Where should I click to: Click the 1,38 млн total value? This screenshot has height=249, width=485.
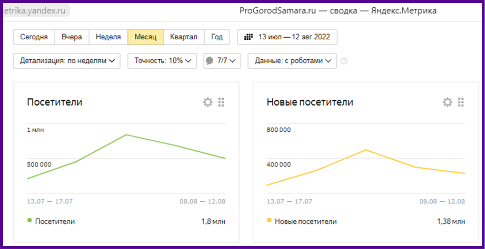pos(451,221)
